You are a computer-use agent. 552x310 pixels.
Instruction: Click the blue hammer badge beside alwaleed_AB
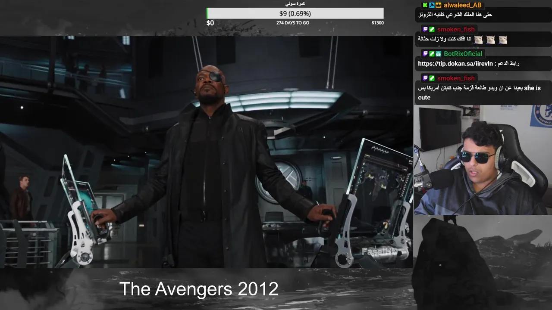coord(432,6)
